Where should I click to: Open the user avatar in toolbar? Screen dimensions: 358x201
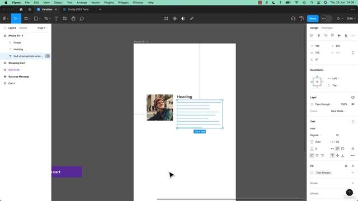coord(302,18)
